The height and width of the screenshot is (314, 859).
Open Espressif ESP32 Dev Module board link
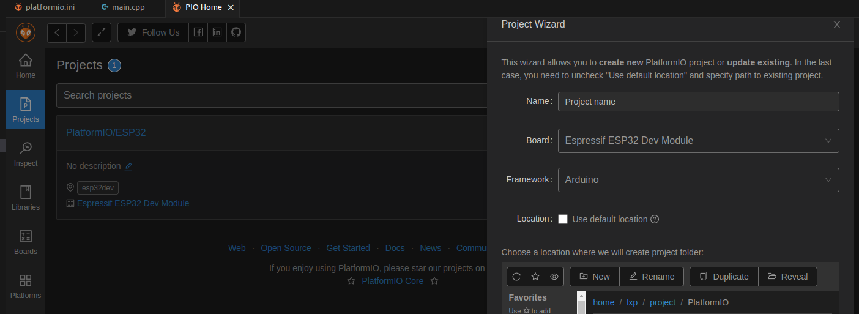(133, 203)
